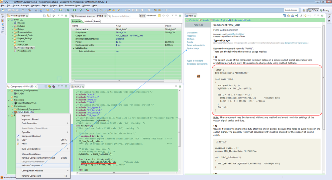Toggle Component Enabled checkmark in context menu

coord(18,136)
